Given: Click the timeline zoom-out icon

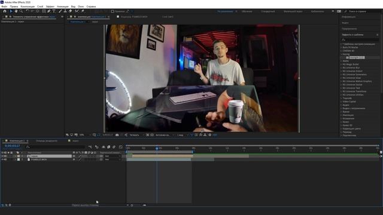Looking at the screenshot, I should tap(127, 205).
